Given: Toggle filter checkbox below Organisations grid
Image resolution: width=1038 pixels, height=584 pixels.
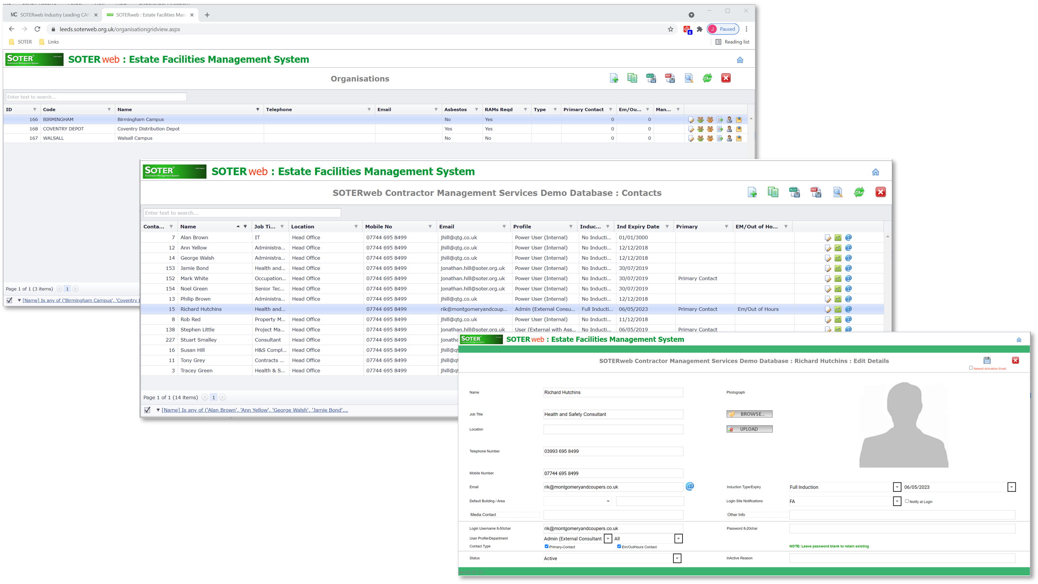Looking at the screenshot, I should [x=9, y=300].
